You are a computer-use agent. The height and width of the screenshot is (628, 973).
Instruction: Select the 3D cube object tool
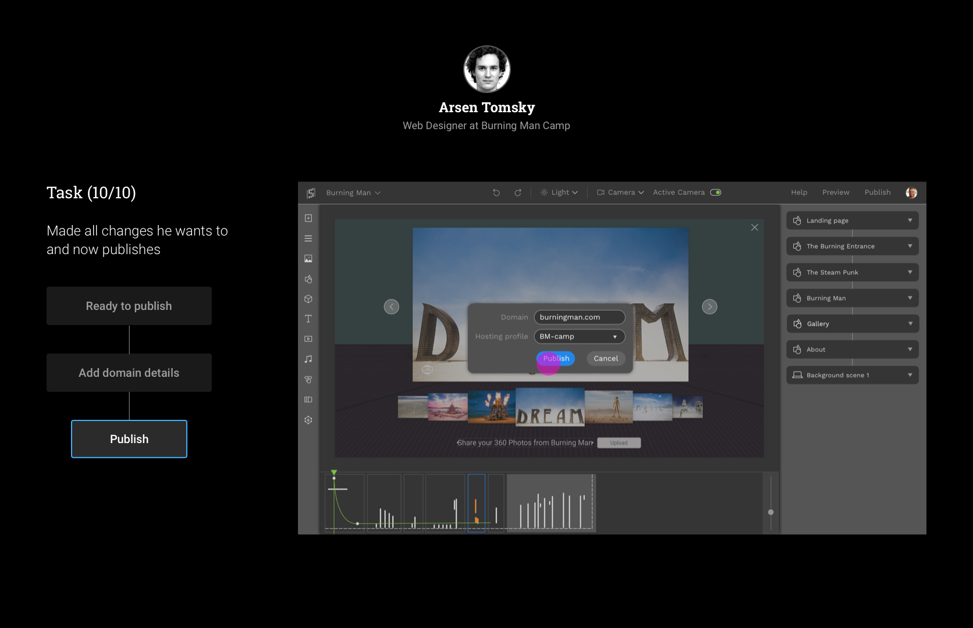(x=308, y=299)
